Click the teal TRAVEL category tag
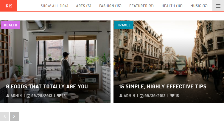224x121 pixels. coord(124,25)
